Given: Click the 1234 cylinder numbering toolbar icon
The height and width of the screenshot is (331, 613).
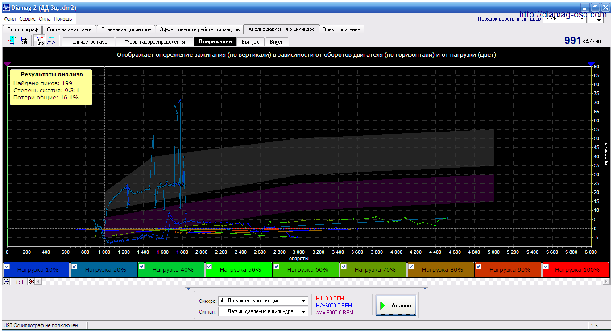Looking at the screenshot, I should click(x=24, y=41).
